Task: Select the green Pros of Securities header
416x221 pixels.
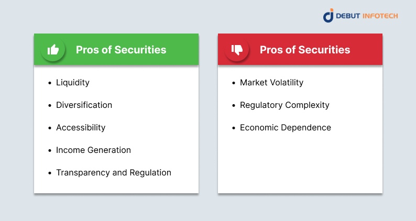Action: (121, 50)
